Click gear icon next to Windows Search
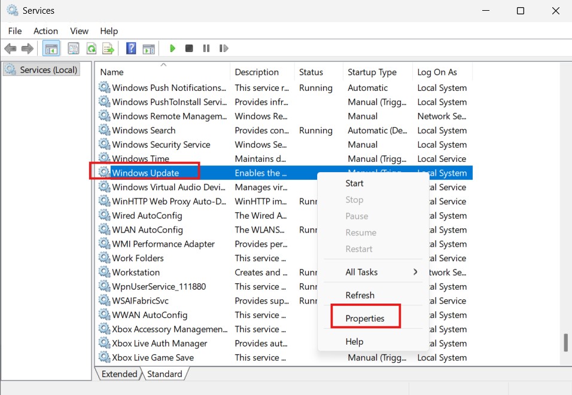Viewport: 572px width, 395px height. pos(104,130)
